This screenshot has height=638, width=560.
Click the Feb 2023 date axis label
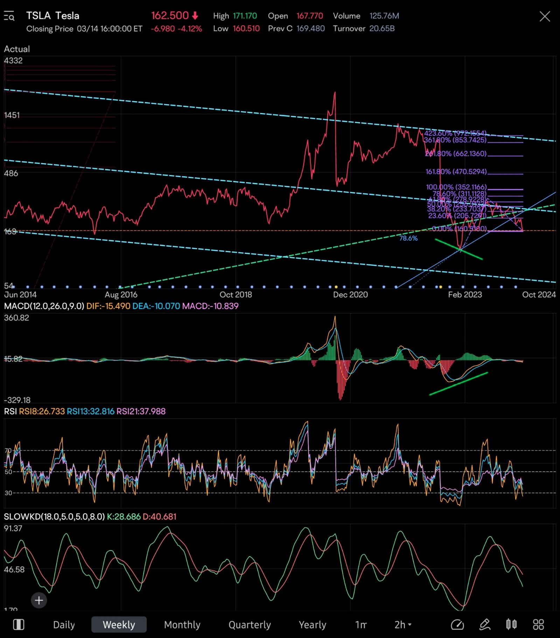click(465, 294)
